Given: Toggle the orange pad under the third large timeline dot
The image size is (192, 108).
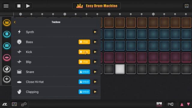Looking at the screenshot, I should coord(109,23).
